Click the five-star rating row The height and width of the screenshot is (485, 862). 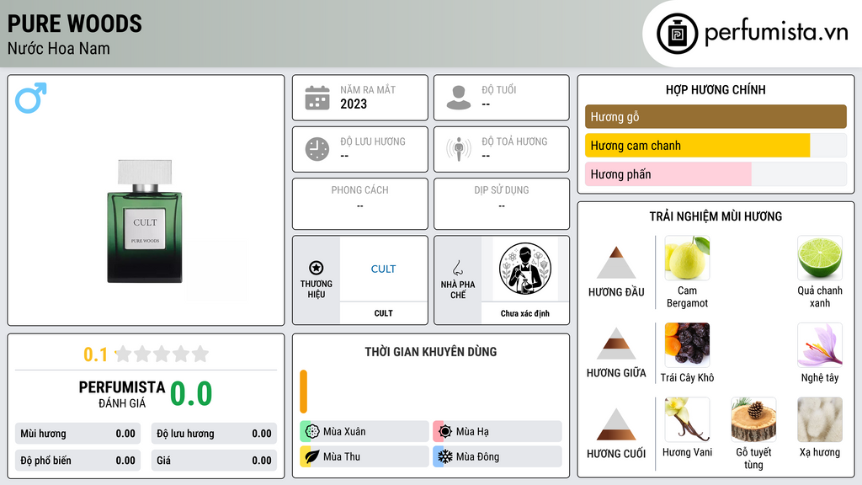point(162,354)
